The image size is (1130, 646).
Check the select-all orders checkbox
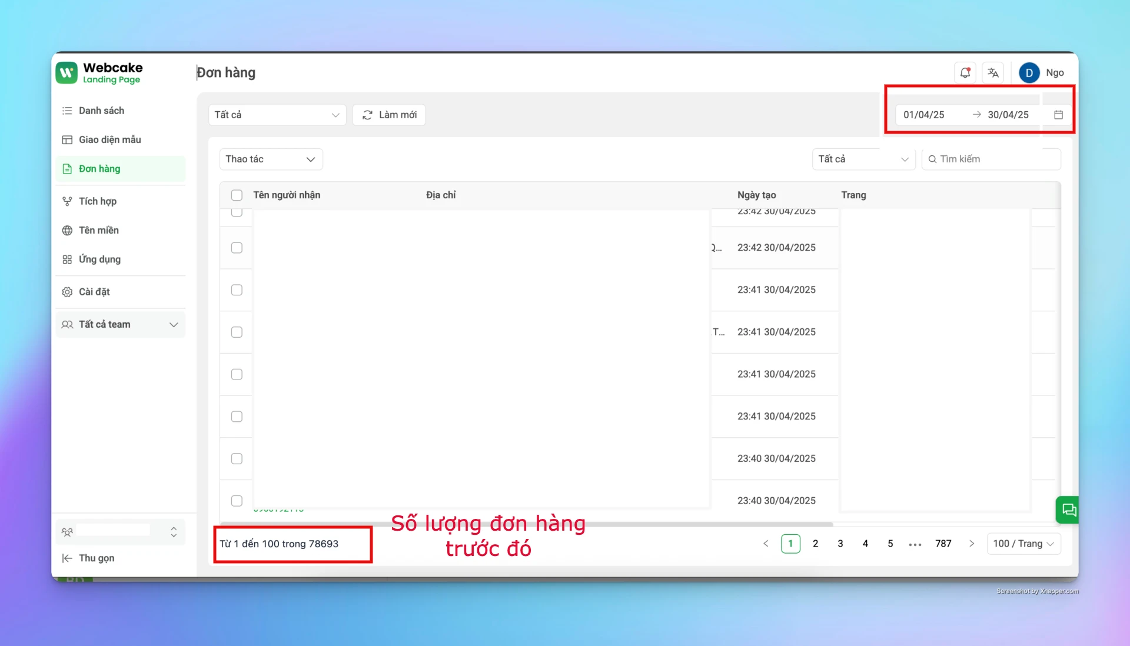tap(237, 195)
